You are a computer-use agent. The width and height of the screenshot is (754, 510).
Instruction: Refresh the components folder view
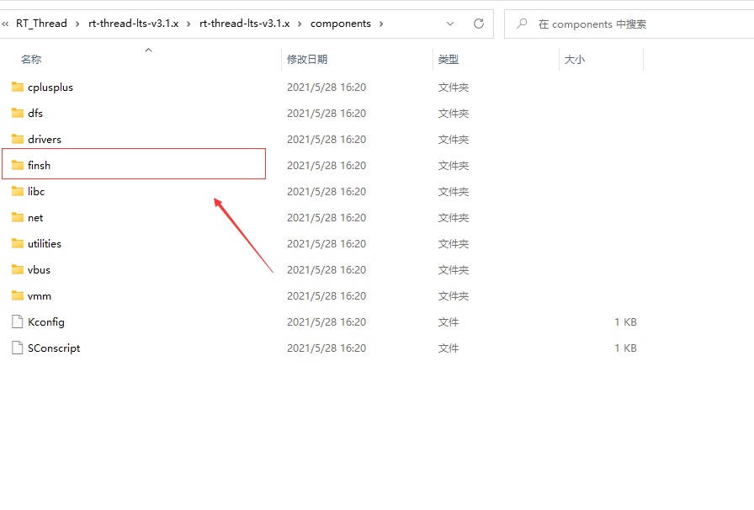point(479,24)
